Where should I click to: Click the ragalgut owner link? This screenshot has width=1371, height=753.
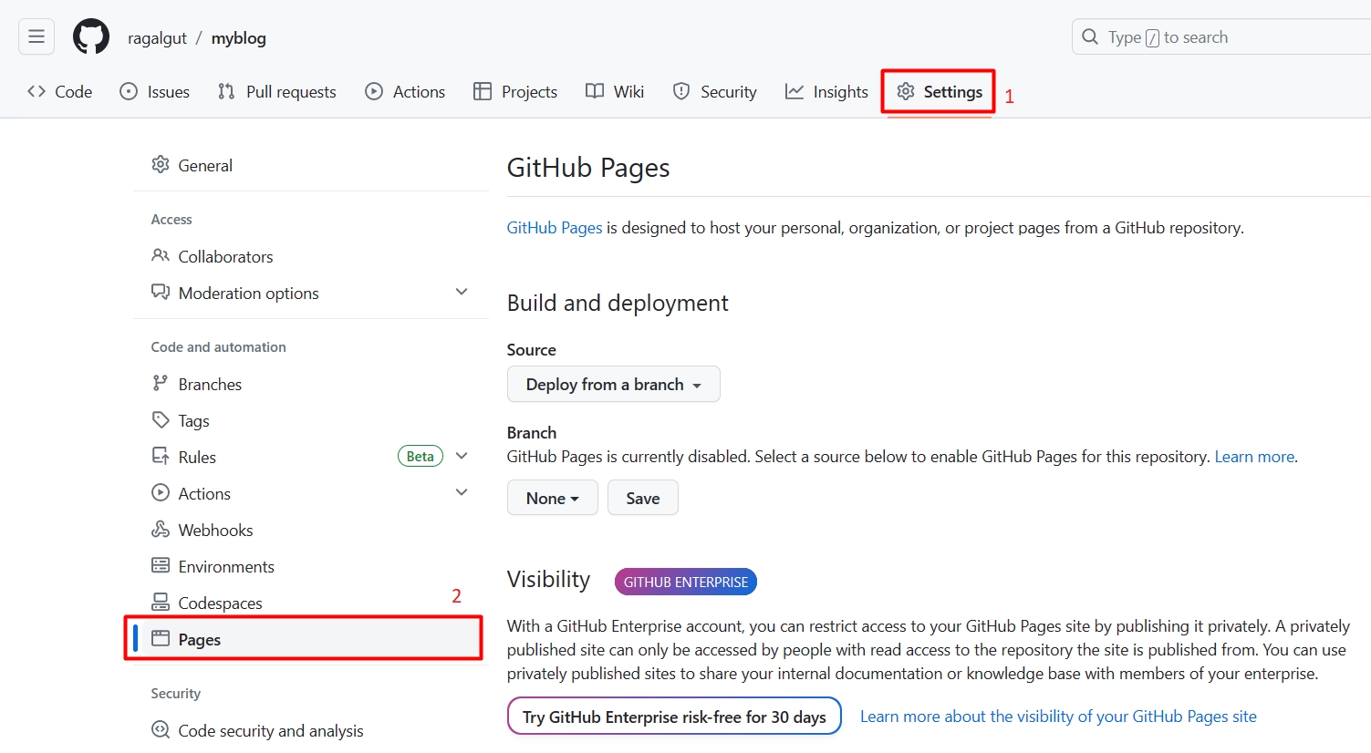point(157,38)
